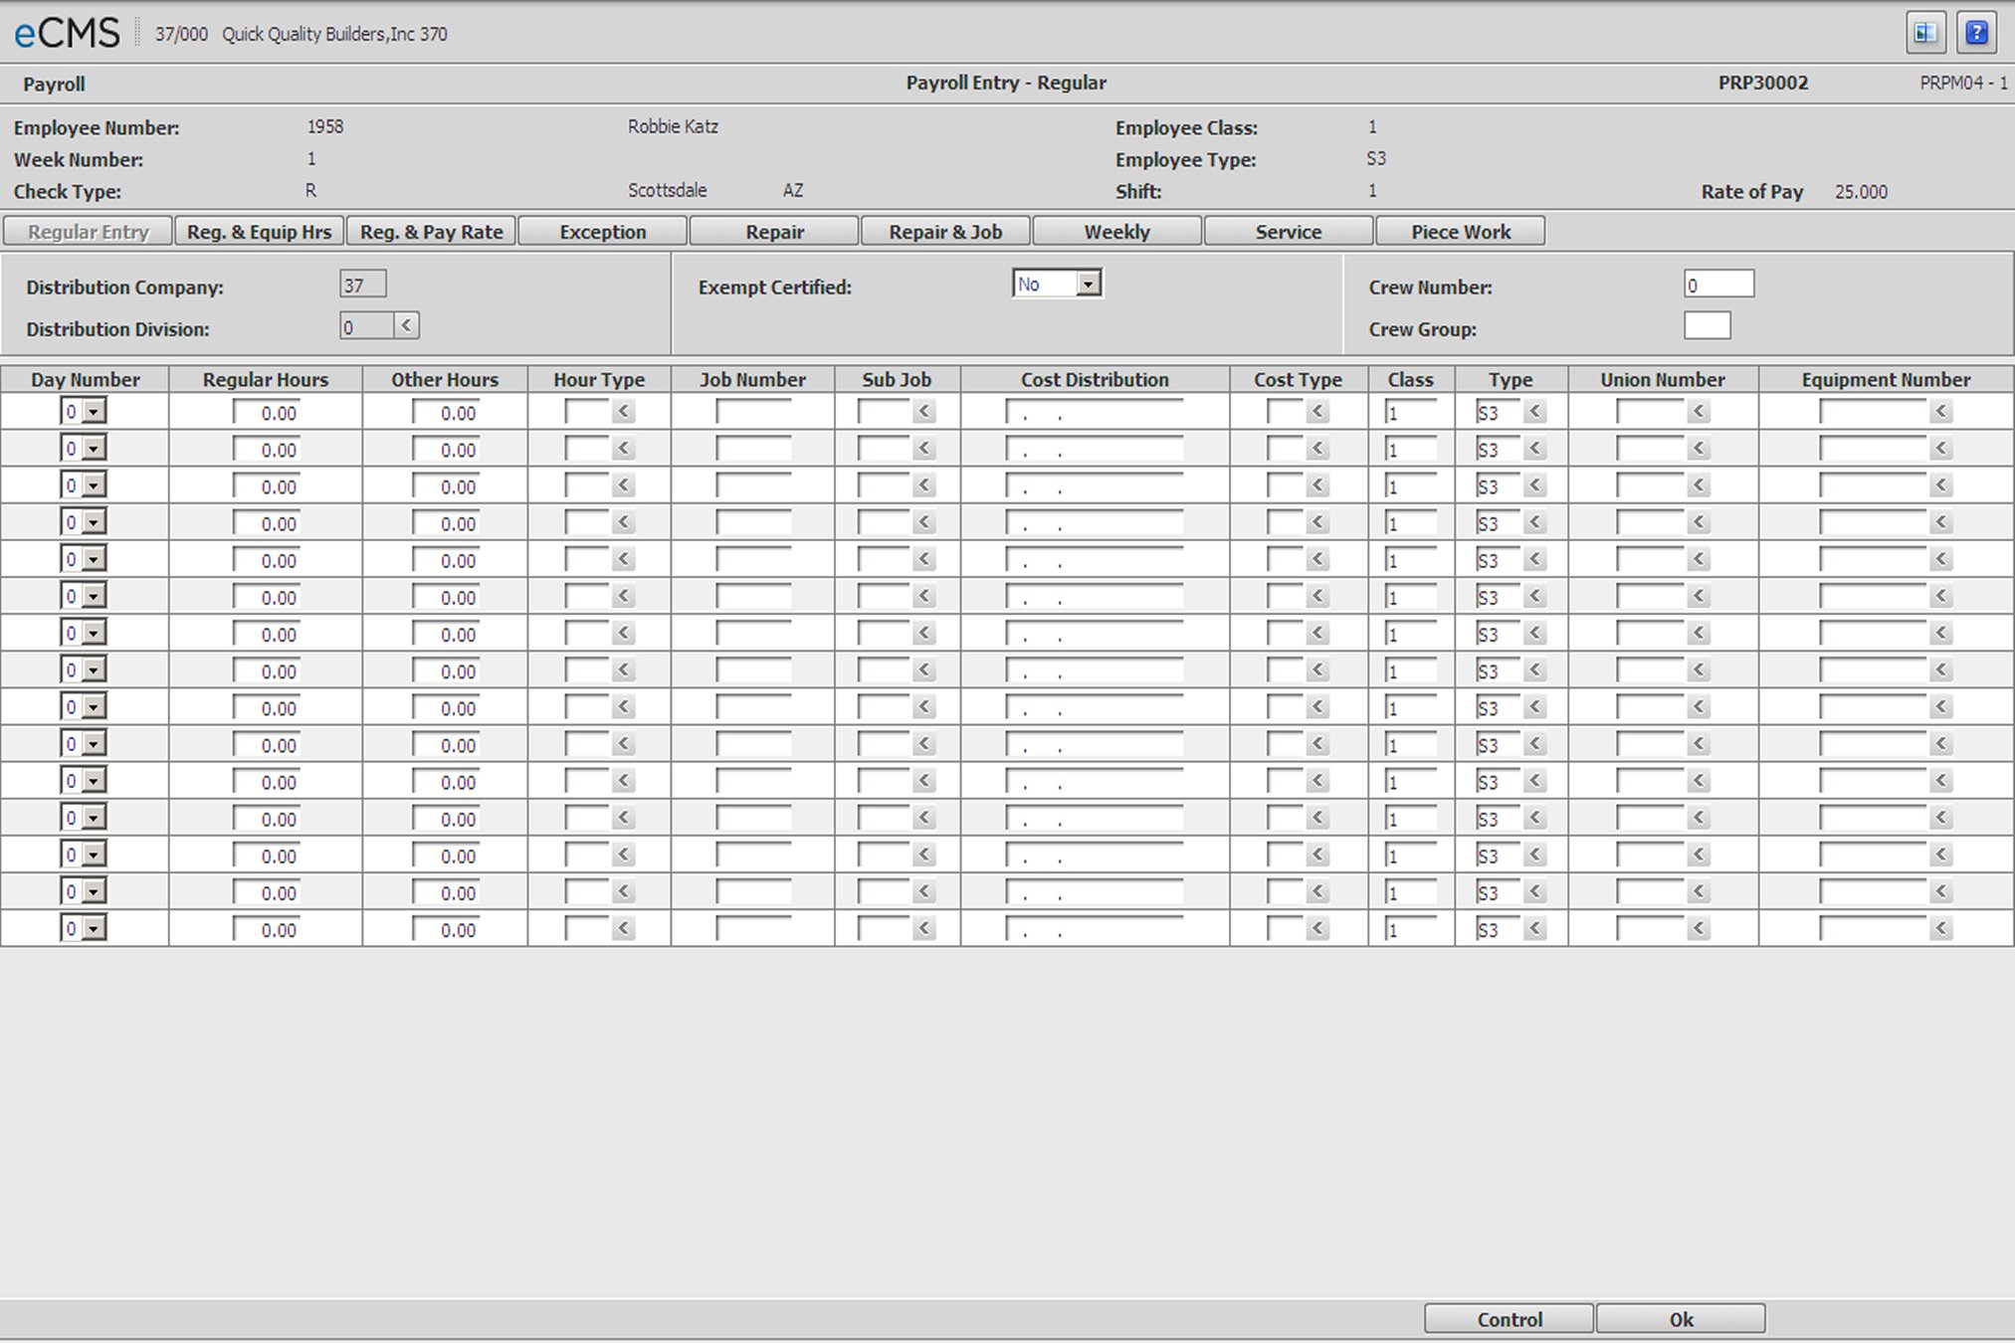
Task: Click the eCMS logo
Action: tap(66, 33)
